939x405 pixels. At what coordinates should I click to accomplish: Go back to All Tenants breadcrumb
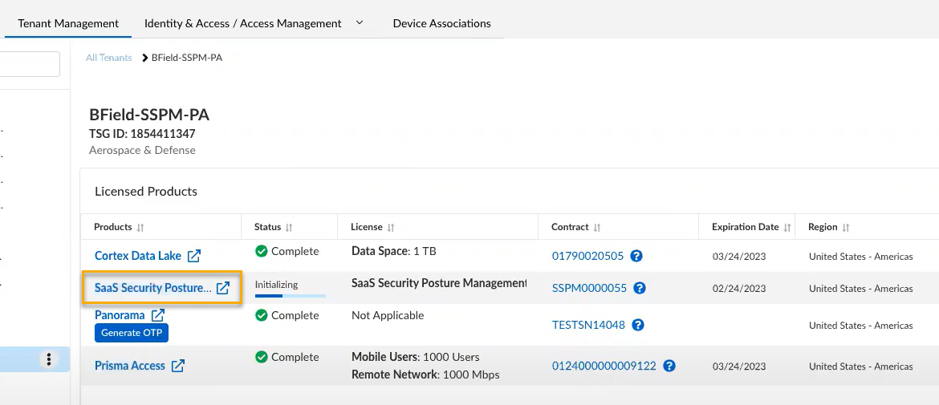(x=108, y=58)
